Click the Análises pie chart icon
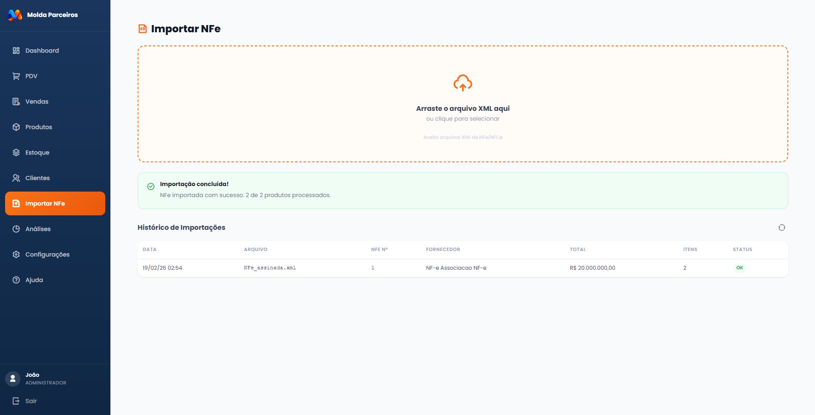 pyautogui.click(x=16, y=229)
